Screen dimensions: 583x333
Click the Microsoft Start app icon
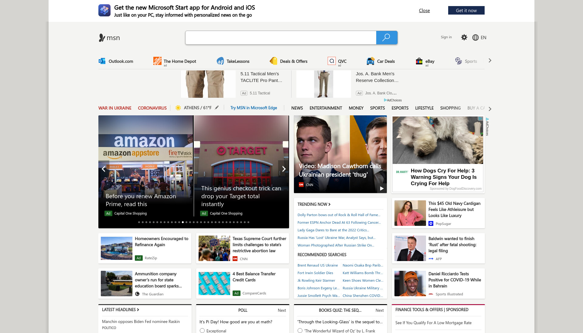[104, 10]
